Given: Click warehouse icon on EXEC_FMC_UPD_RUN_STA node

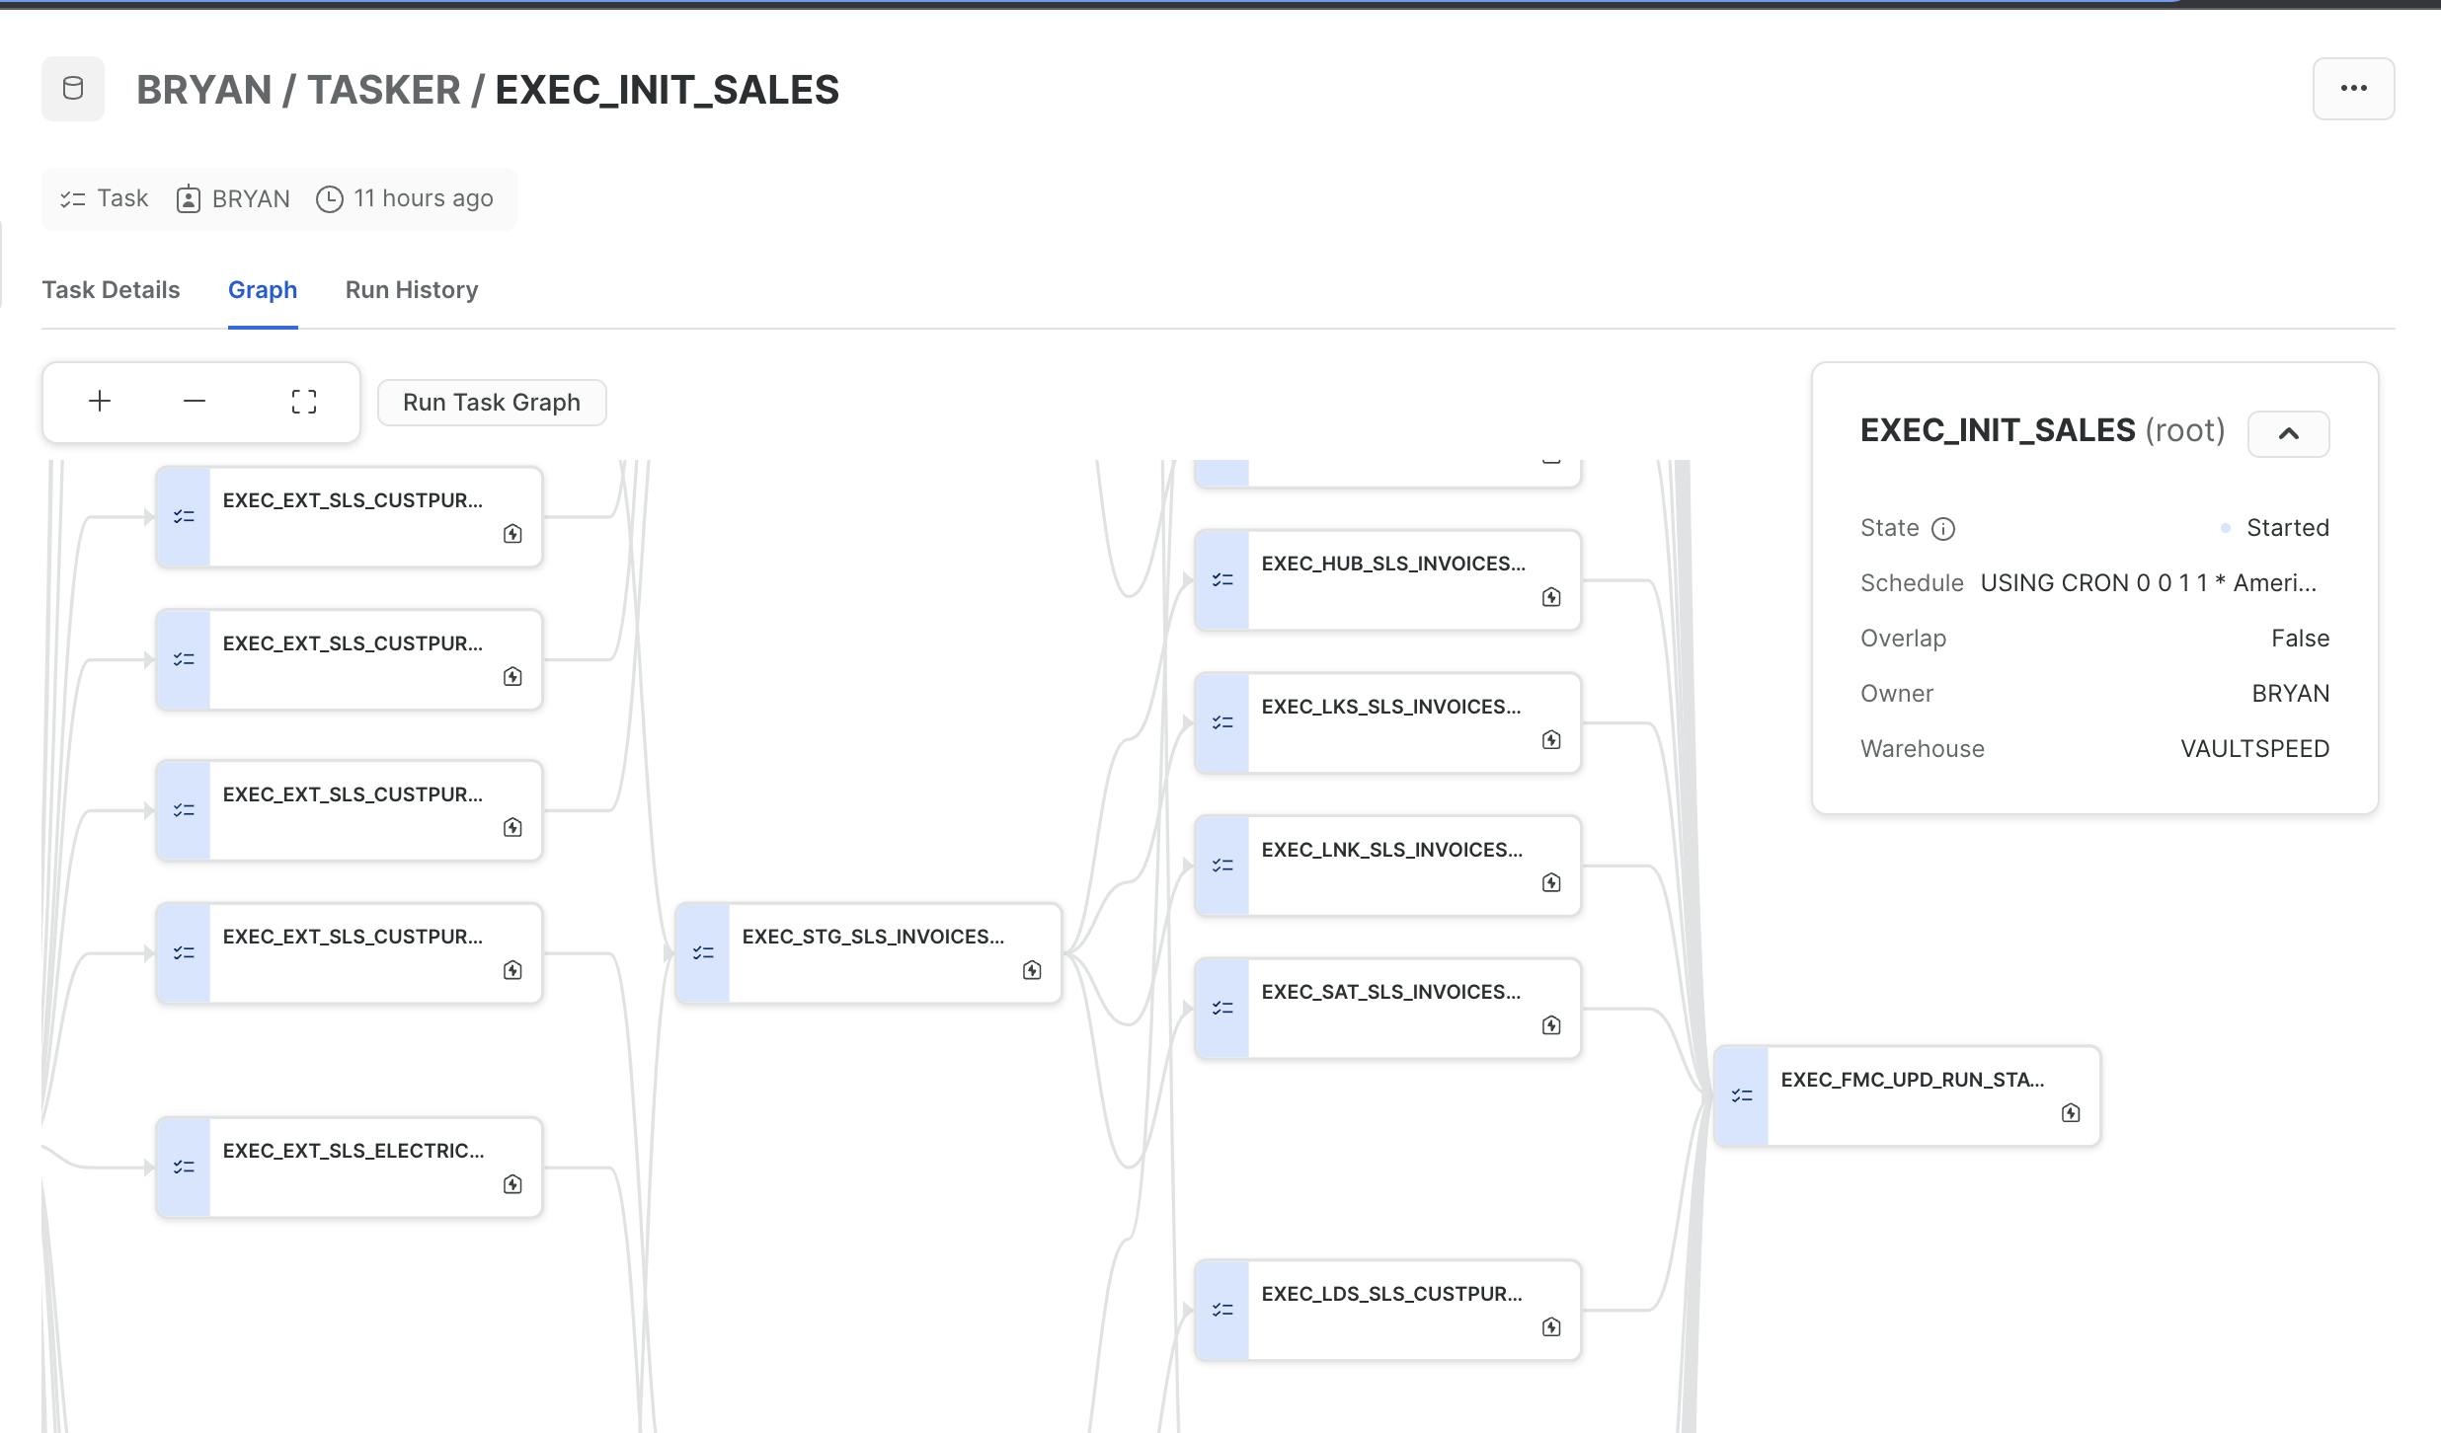Looking at the screenshot, I should click(2071, 1113).
